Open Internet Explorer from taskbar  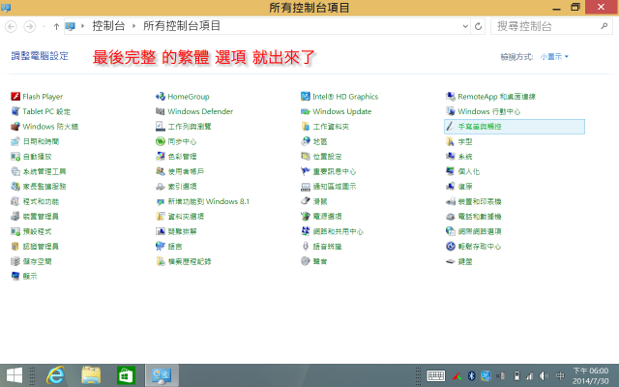[55, 375]
